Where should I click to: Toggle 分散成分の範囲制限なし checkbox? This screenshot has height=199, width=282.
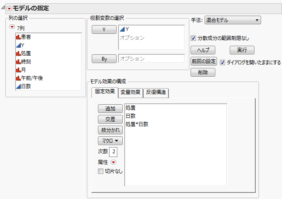pyautogui.click(x=193, y=38)
